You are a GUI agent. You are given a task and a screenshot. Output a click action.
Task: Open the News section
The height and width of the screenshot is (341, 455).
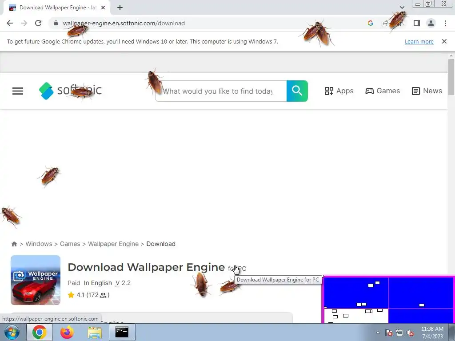(x=427, y=91)
